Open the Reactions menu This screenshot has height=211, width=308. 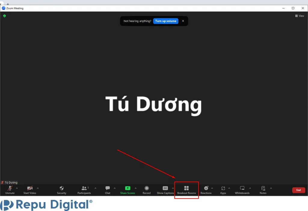click(x=206, y=190)
